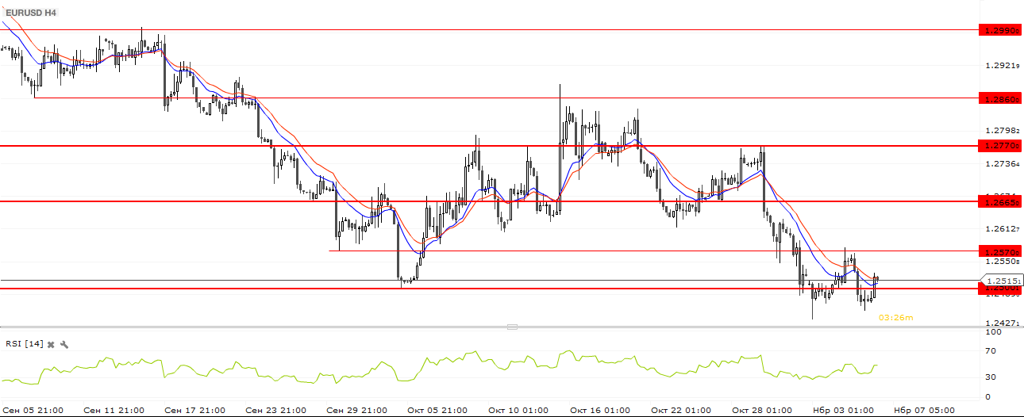Click the time label Сен 17 21:00
This screenshot has height=417, width=1024.
click(x=195, y=411)
